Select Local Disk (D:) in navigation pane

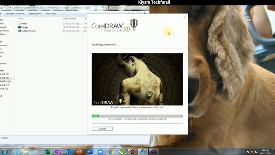pyautogui.click(x=5, y=77)
